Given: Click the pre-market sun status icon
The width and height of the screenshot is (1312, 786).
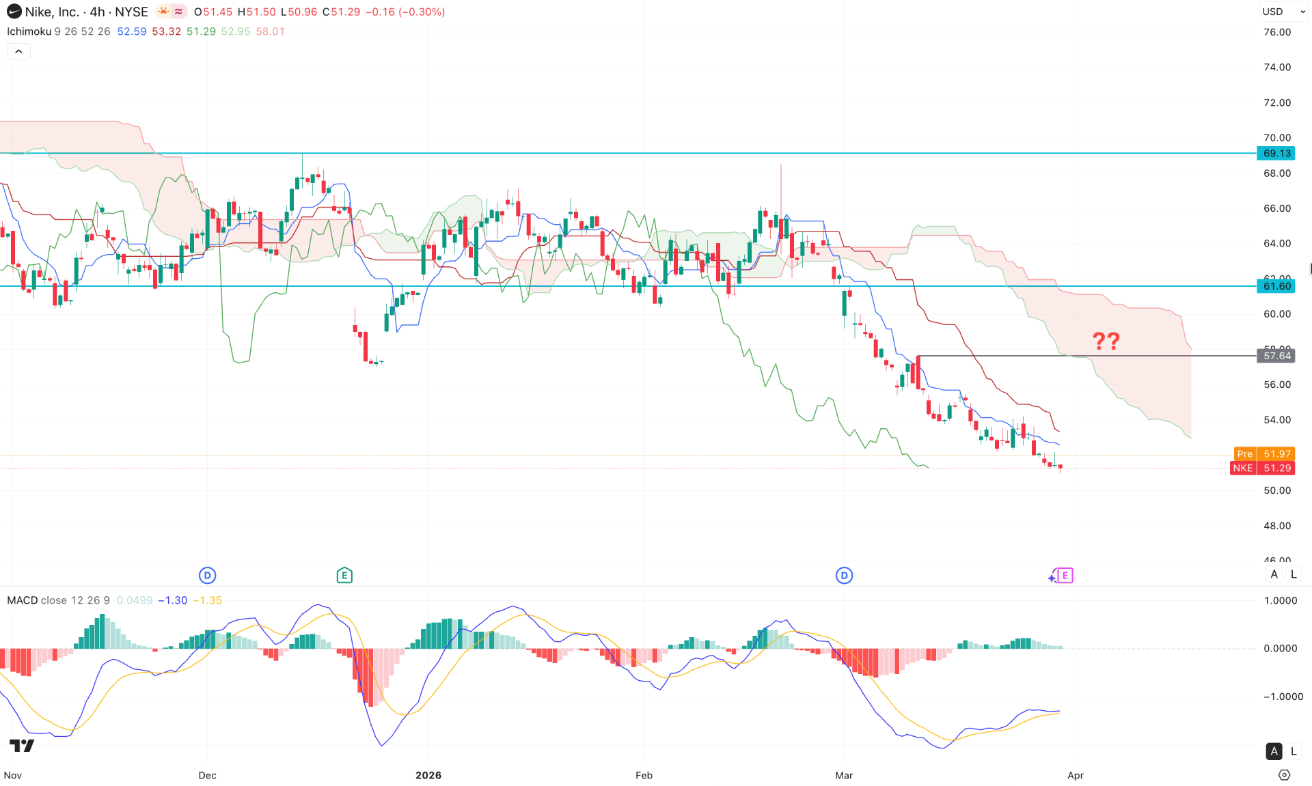Looking at the screenshot, I should 162,11.
